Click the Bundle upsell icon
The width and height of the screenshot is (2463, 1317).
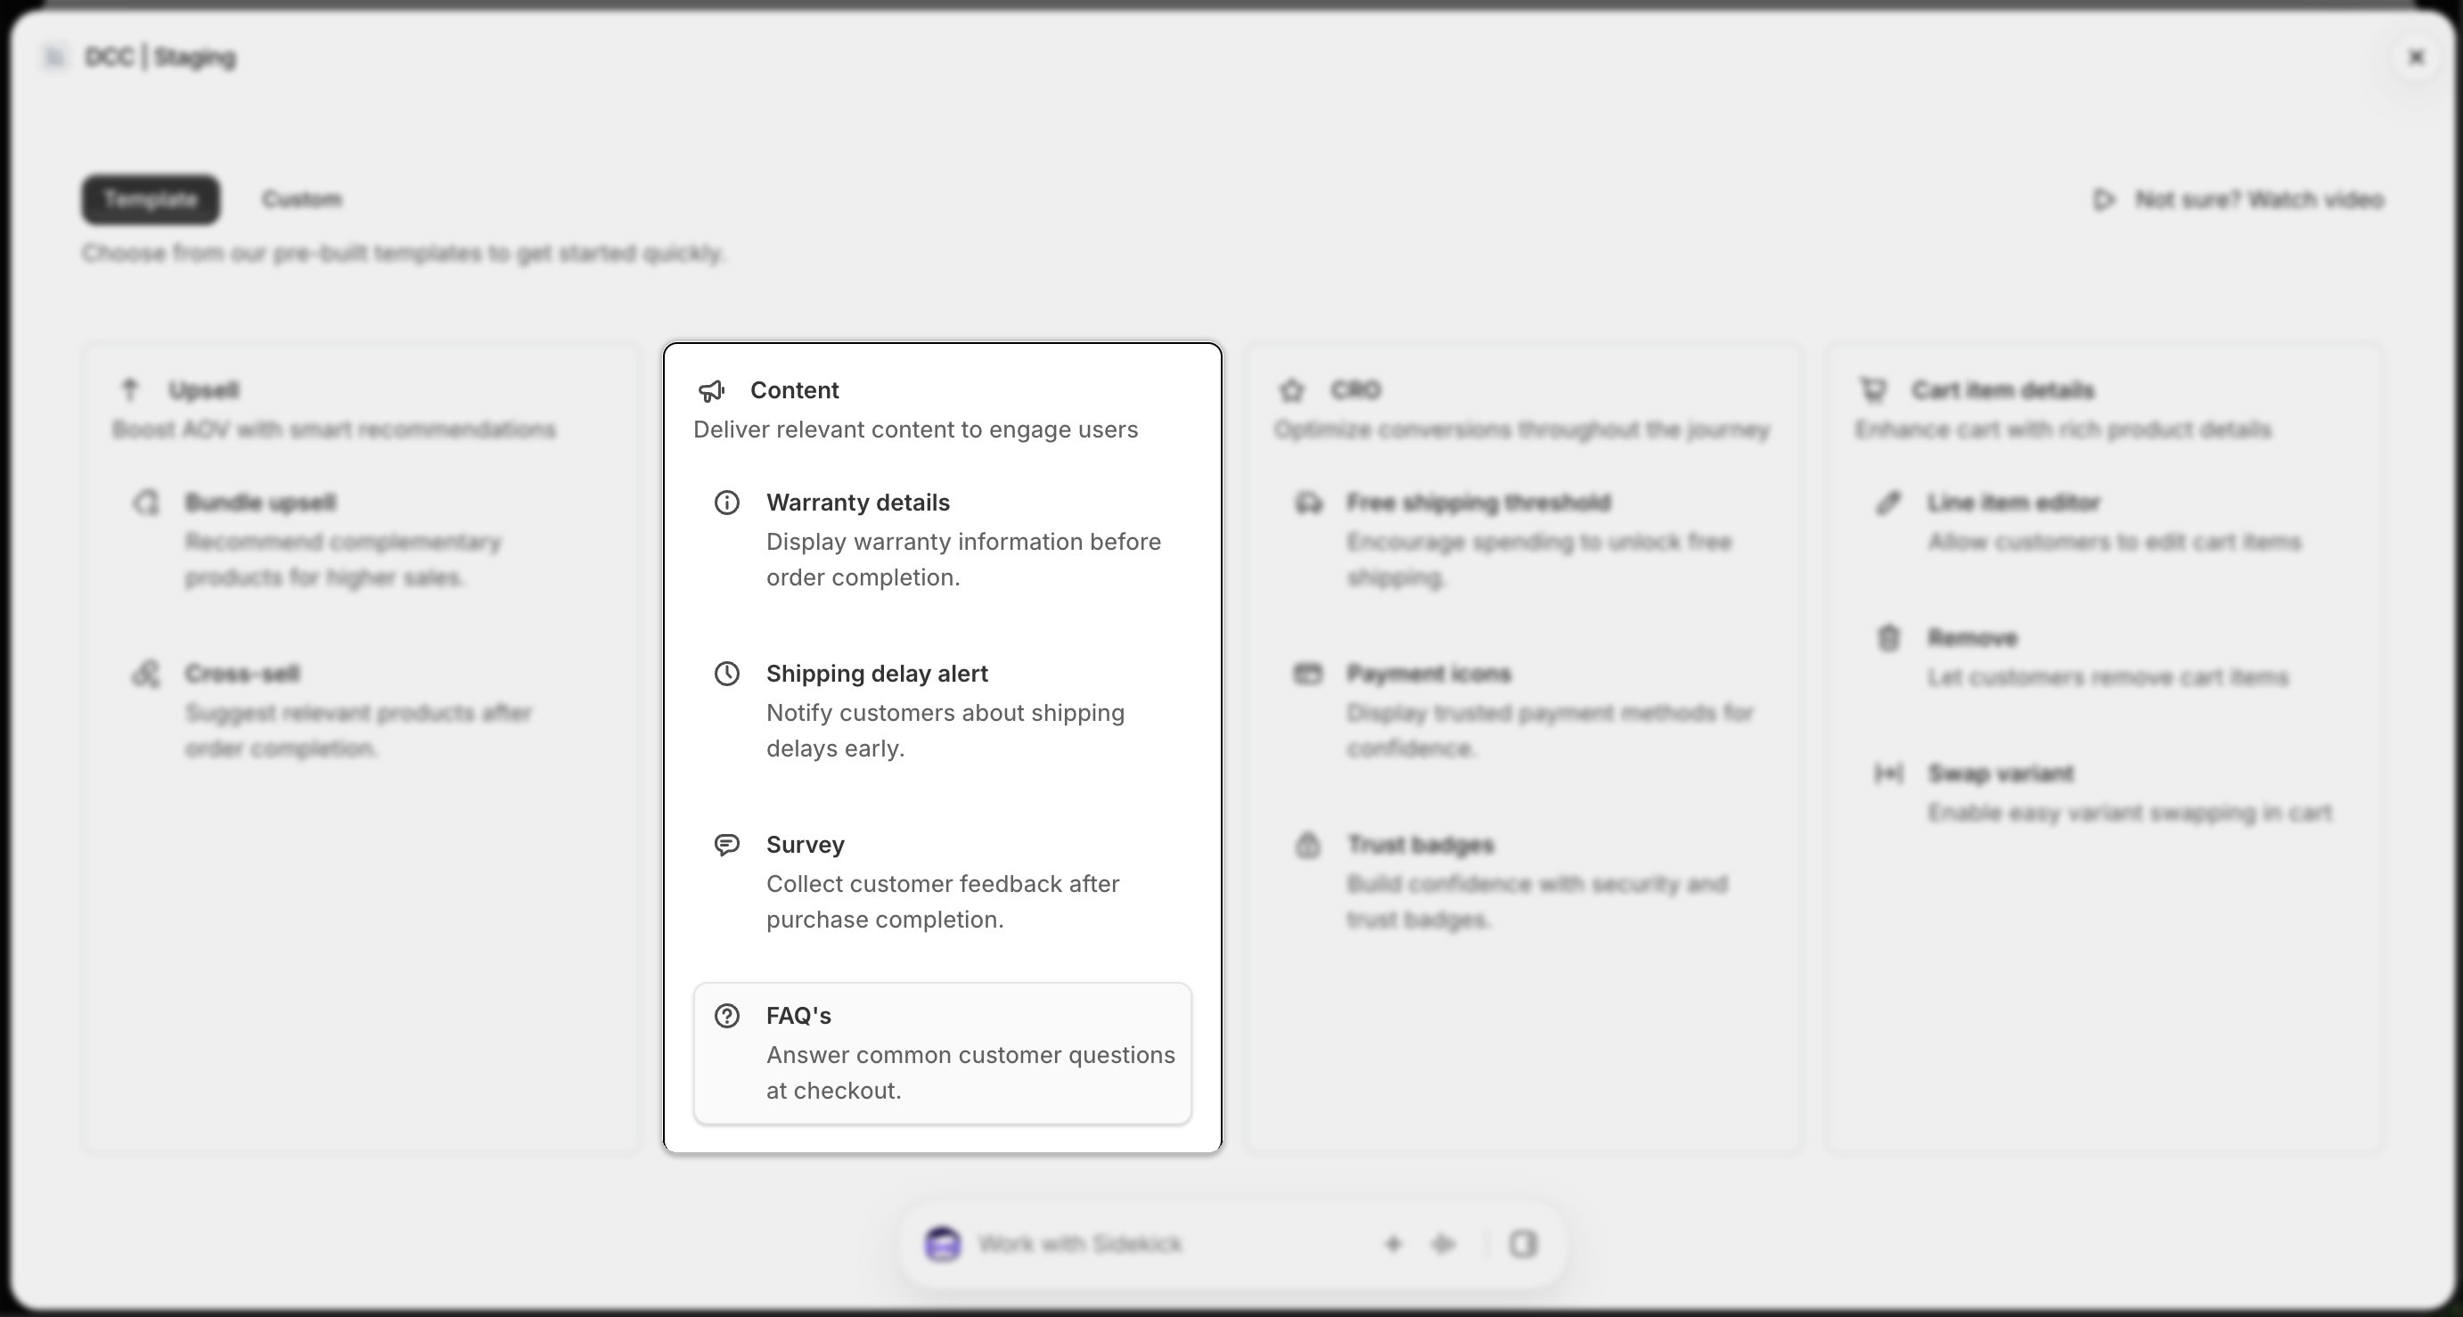point(146,503)
